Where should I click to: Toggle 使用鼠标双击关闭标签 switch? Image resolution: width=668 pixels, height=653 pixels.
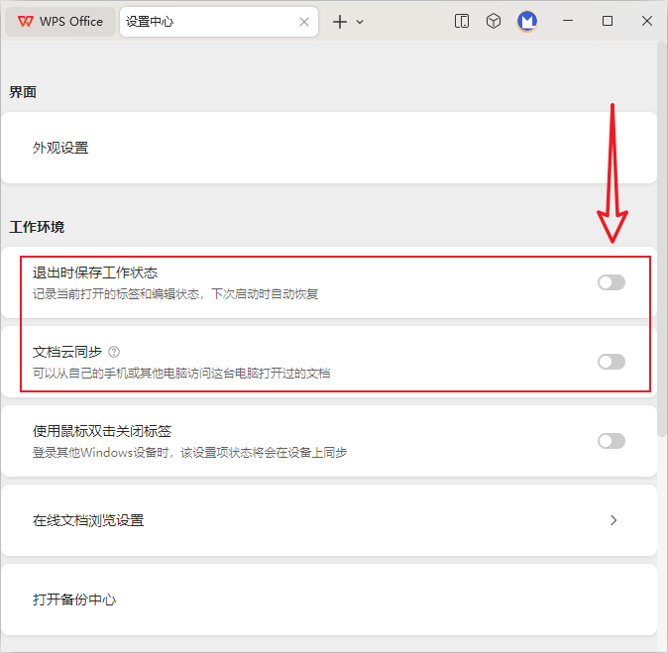coord(612,441)
